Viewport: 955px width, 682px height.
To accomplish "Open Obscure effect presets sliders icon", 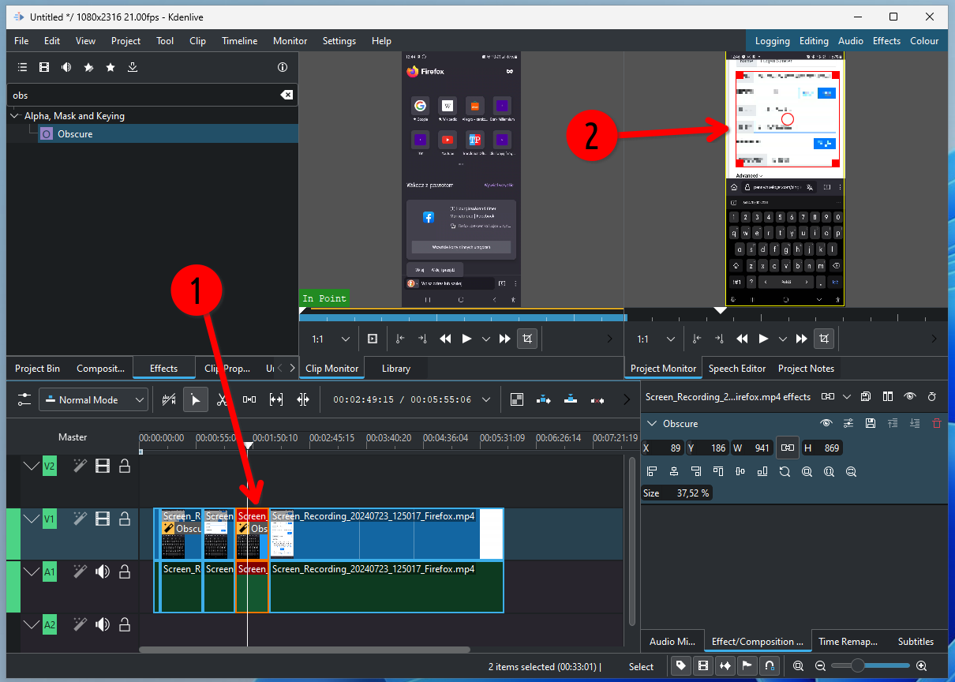I will click(848, 424).
